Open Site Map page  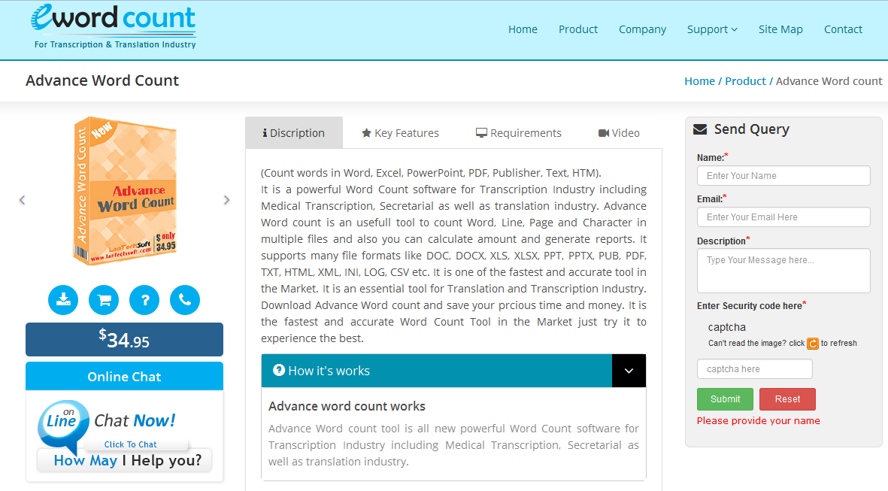780,29
